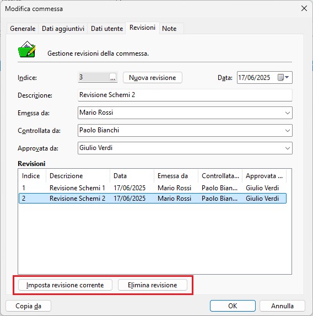Click the Nuova revisione button

[x=153, y=78]
